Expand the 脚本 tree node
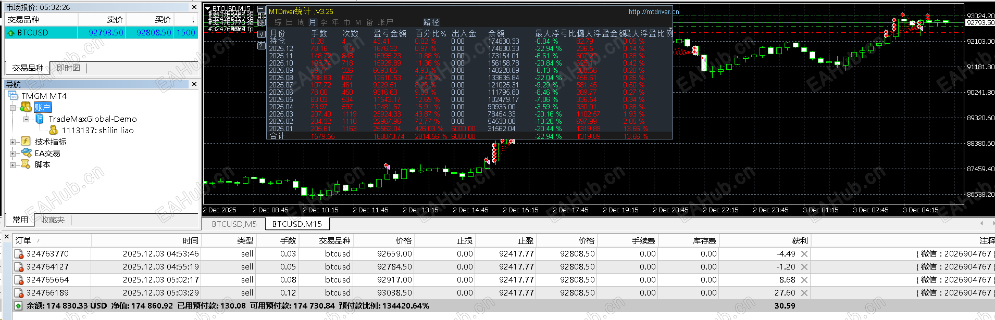995x320 pixels. point(13,165)
